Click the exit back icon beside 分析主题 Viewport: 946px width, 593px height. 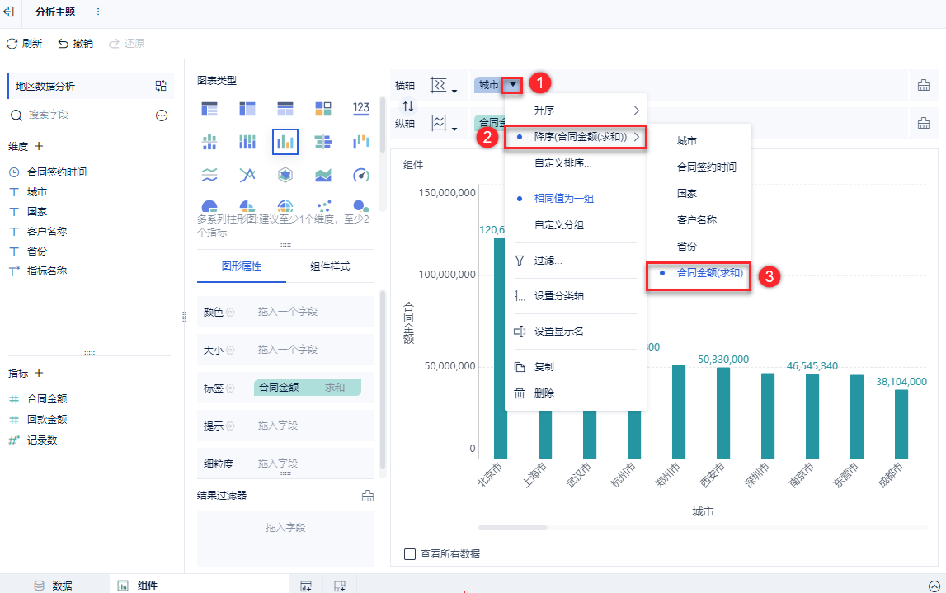pyautogui.click(x=8, y=12)
